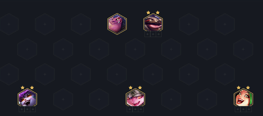Add item to Tristana's middle item slot

pyautogui.click(x=135, y=109)
